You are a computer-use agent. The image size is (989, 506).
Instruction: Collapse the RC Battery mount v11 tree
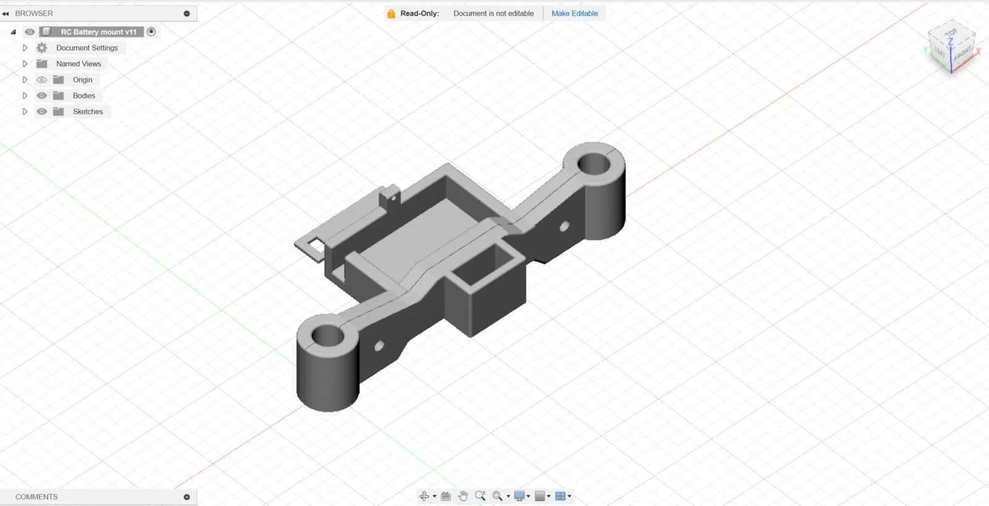[x=13, y=32]
